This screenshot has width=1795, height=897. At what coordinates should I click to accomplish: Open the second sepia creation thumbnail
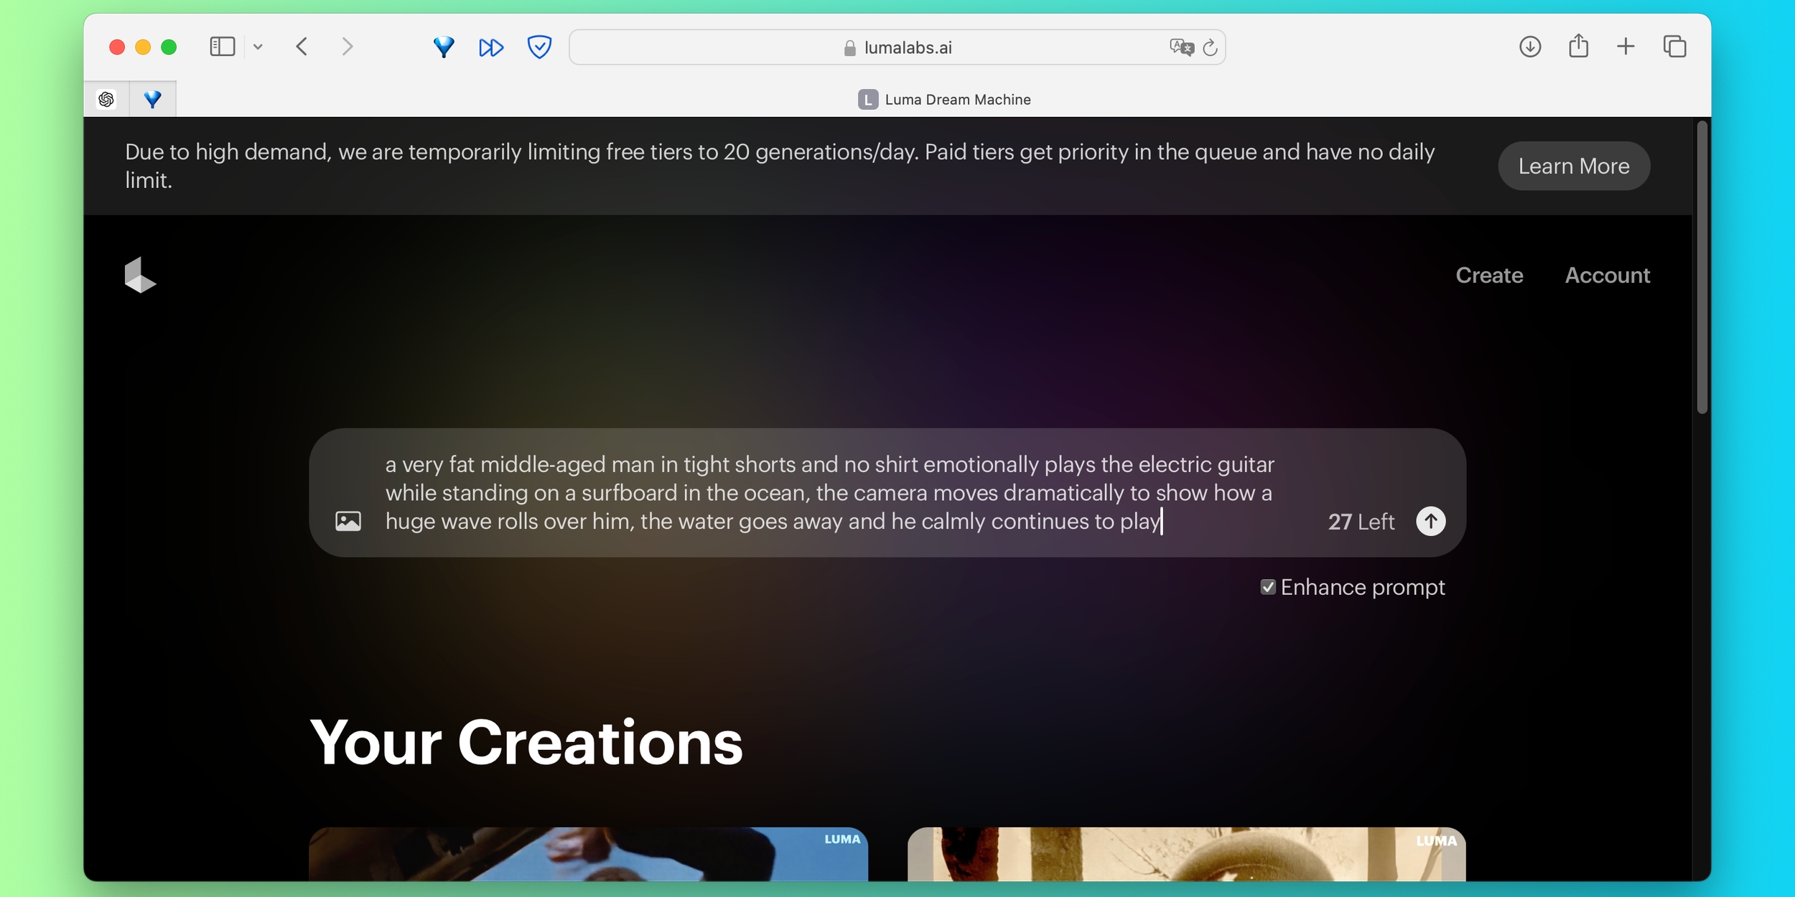[x=1186, y=854]
